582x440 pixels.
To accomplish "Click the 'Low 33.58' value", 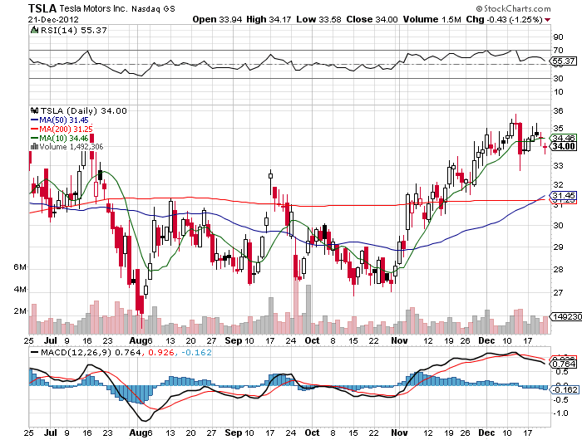I will 318,19.
